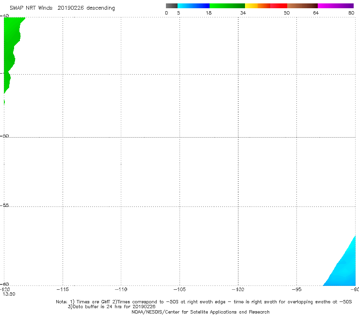The width and height of the screenshot is (359, 315).
Task: Click the word 'descending' in the title
Action: point(100,8)
